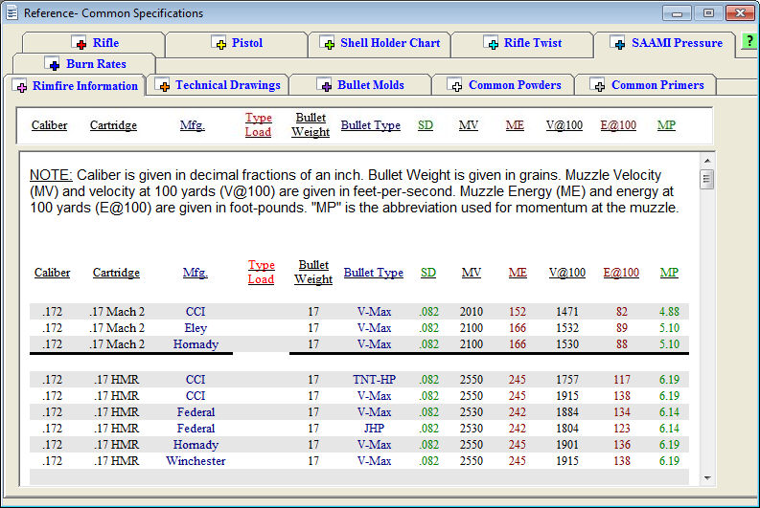Click Bullet Type header inside the table body
The height and width of the screenshot is (508, 760).
click(373, 273)
